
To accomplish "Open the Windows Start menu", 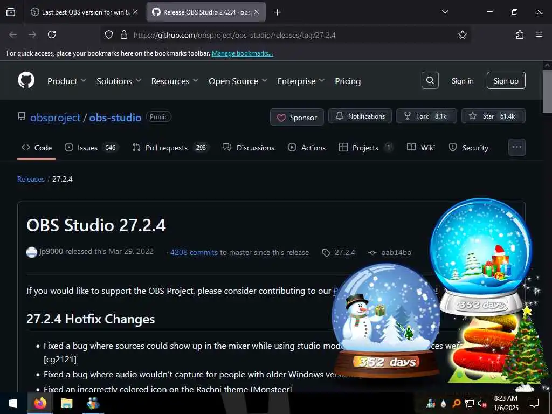I will (13, 403).
